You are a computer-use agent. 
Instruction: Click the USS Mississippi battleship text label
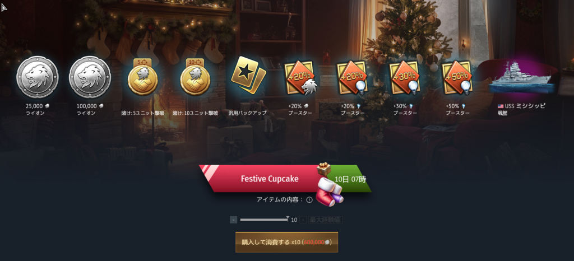(x=521, y=109)
